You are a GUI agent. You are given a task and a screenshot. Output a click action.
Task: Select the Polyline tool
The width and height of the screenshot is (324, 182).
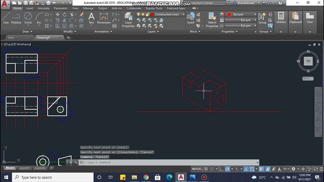click(16, 18)
